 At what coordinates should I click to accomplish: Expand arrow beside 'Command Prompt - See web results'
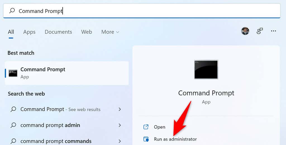point(120,109)
